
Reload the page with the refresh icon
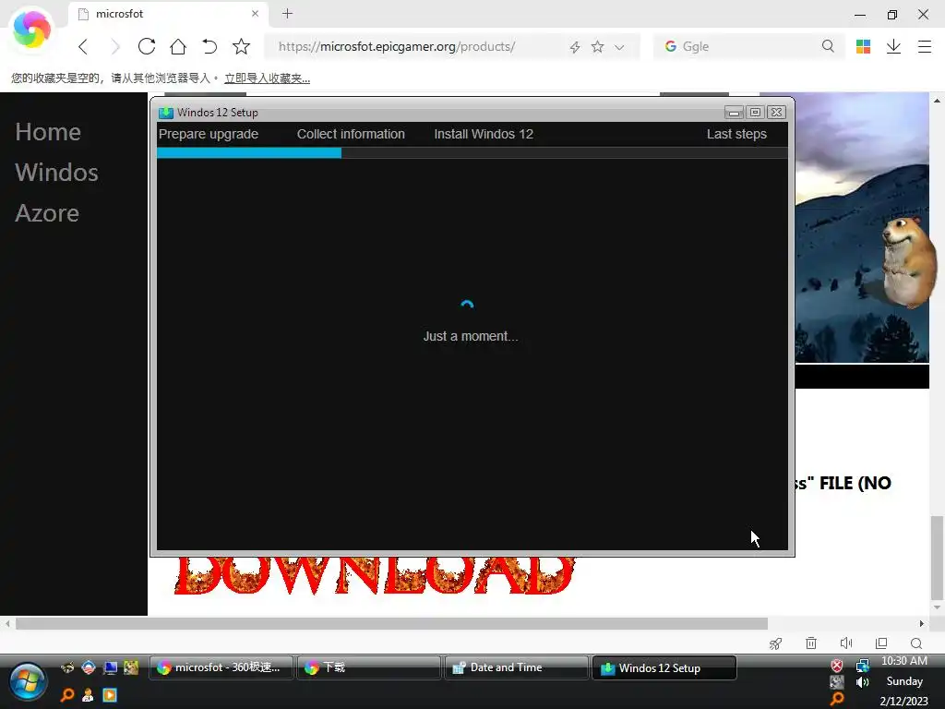(x=147, y=46)
